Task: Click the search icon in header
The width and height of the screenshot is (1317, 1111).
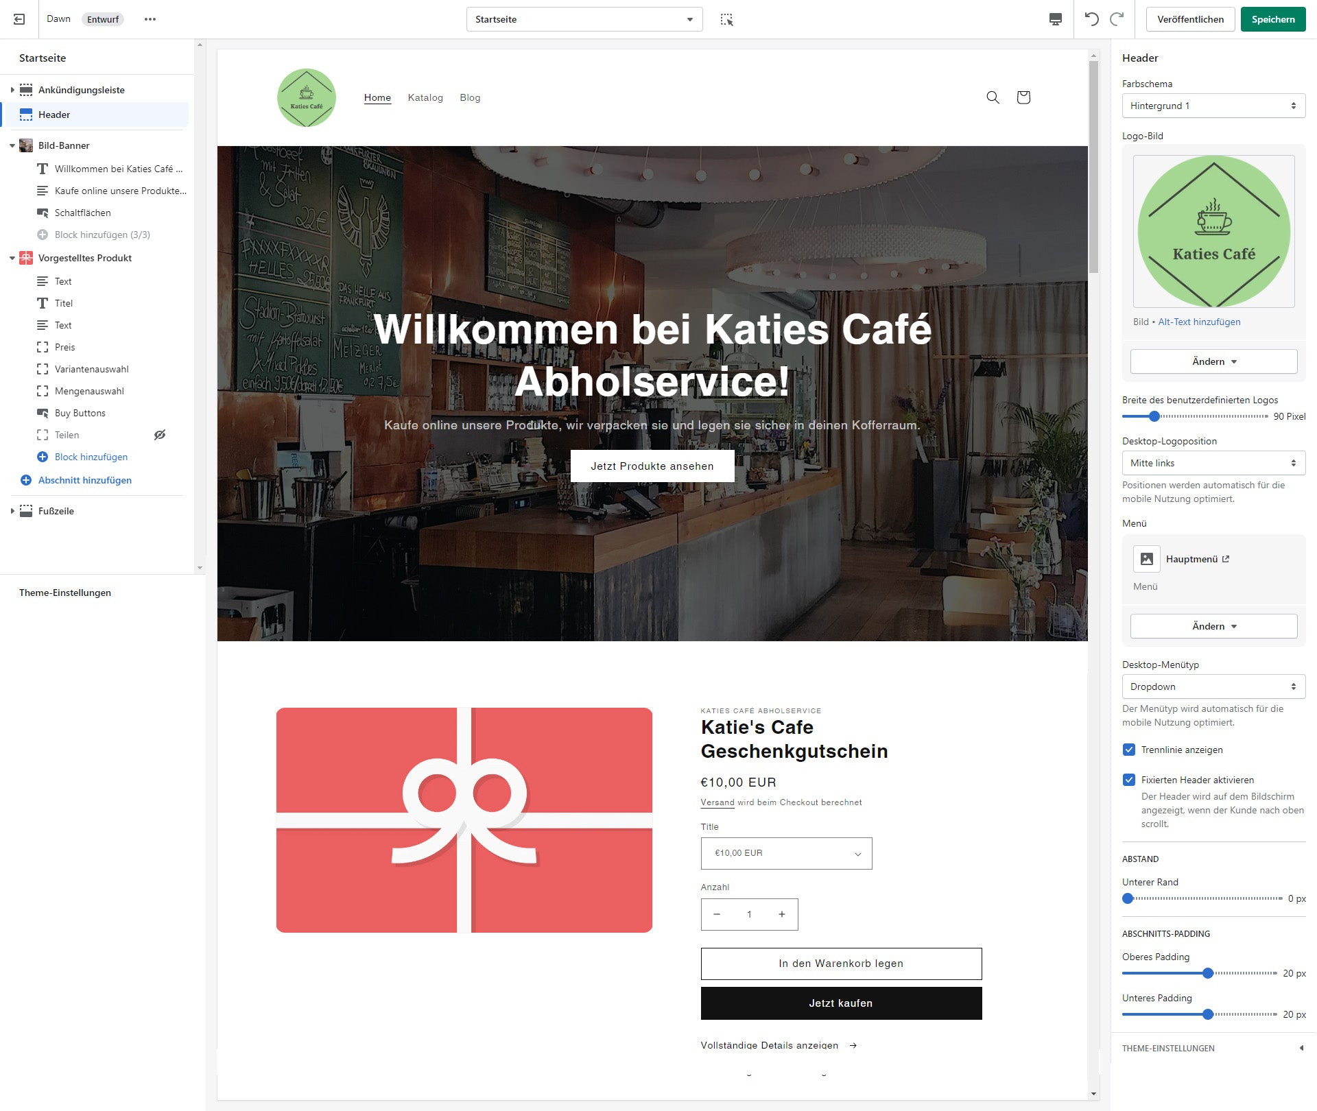Action: pyautogui.click(x=992, y=98)
